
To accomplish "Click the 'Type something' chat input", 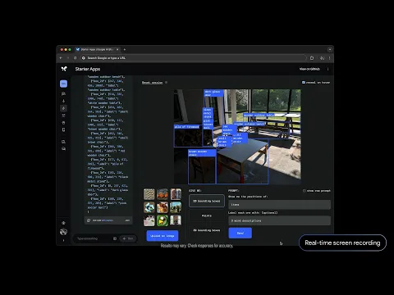I will [93, 238].
